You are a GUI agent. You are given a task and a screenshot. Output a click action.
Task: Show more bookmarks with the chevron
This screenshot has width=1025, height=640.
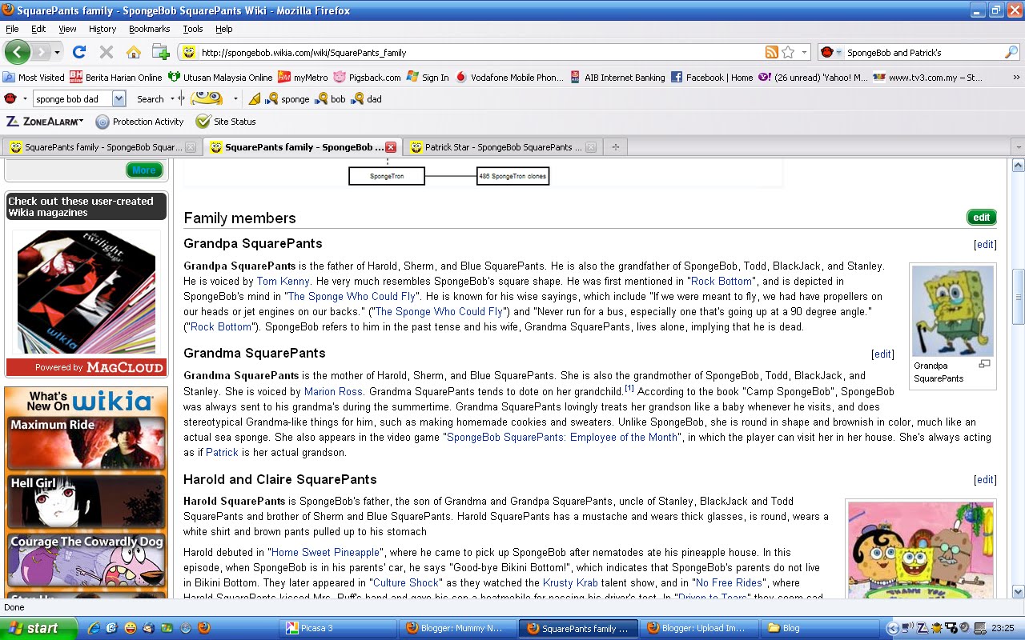(x=1016, y=78)
